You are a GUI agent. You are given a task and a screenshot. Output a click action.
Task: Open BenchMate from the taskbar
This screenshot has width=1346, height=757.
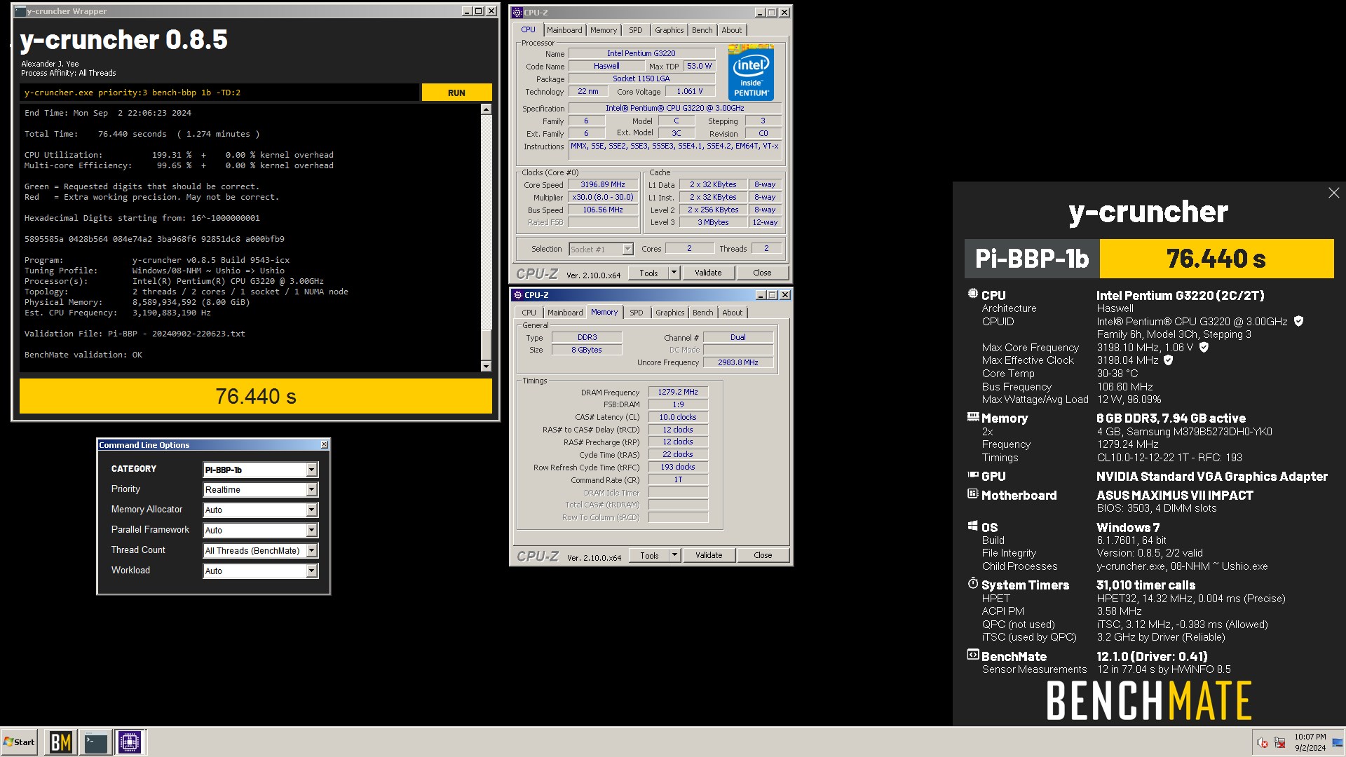(x=61, y=742)
